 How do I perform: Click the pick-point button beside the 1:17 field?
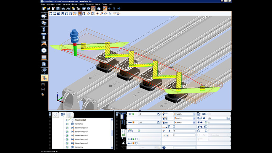159,122
